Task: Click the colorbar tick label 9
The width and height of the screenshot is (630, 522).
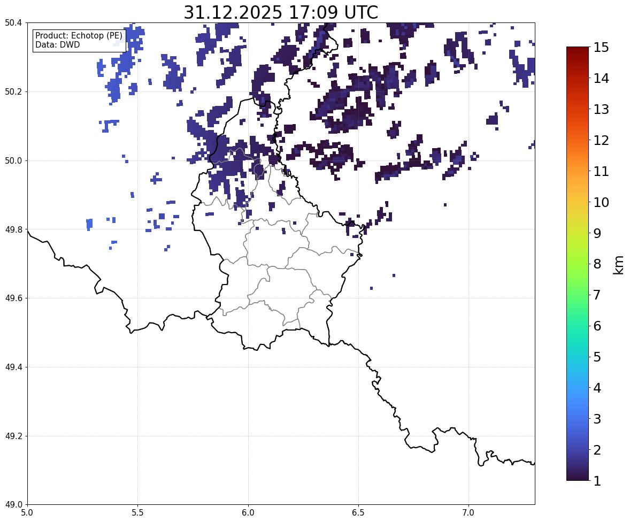Action: click(x=597, y=233)
